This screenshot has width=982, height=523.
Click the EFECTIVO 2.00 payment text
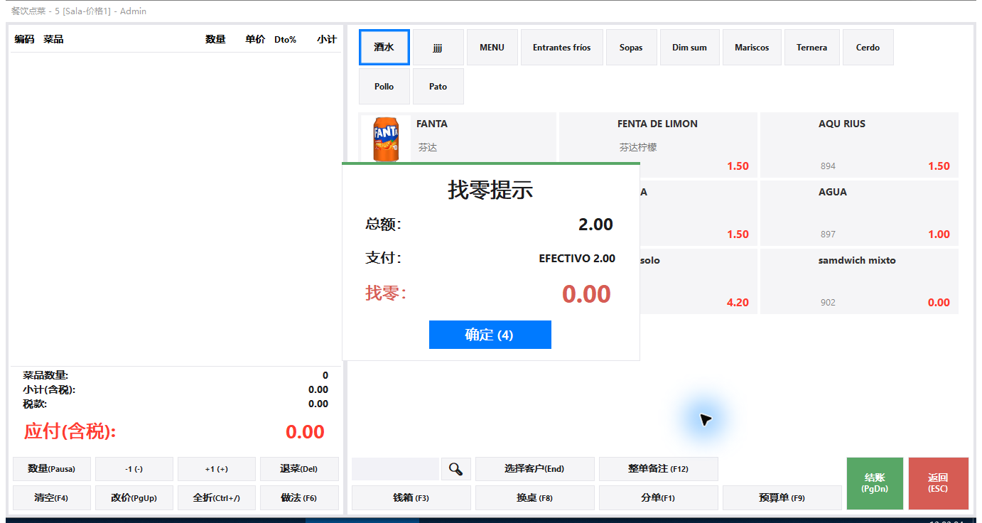577,259
